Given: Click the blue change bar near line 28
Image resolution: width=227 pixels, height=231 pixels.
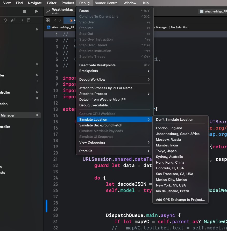Looking at the screenshot, I should (47, 206).
